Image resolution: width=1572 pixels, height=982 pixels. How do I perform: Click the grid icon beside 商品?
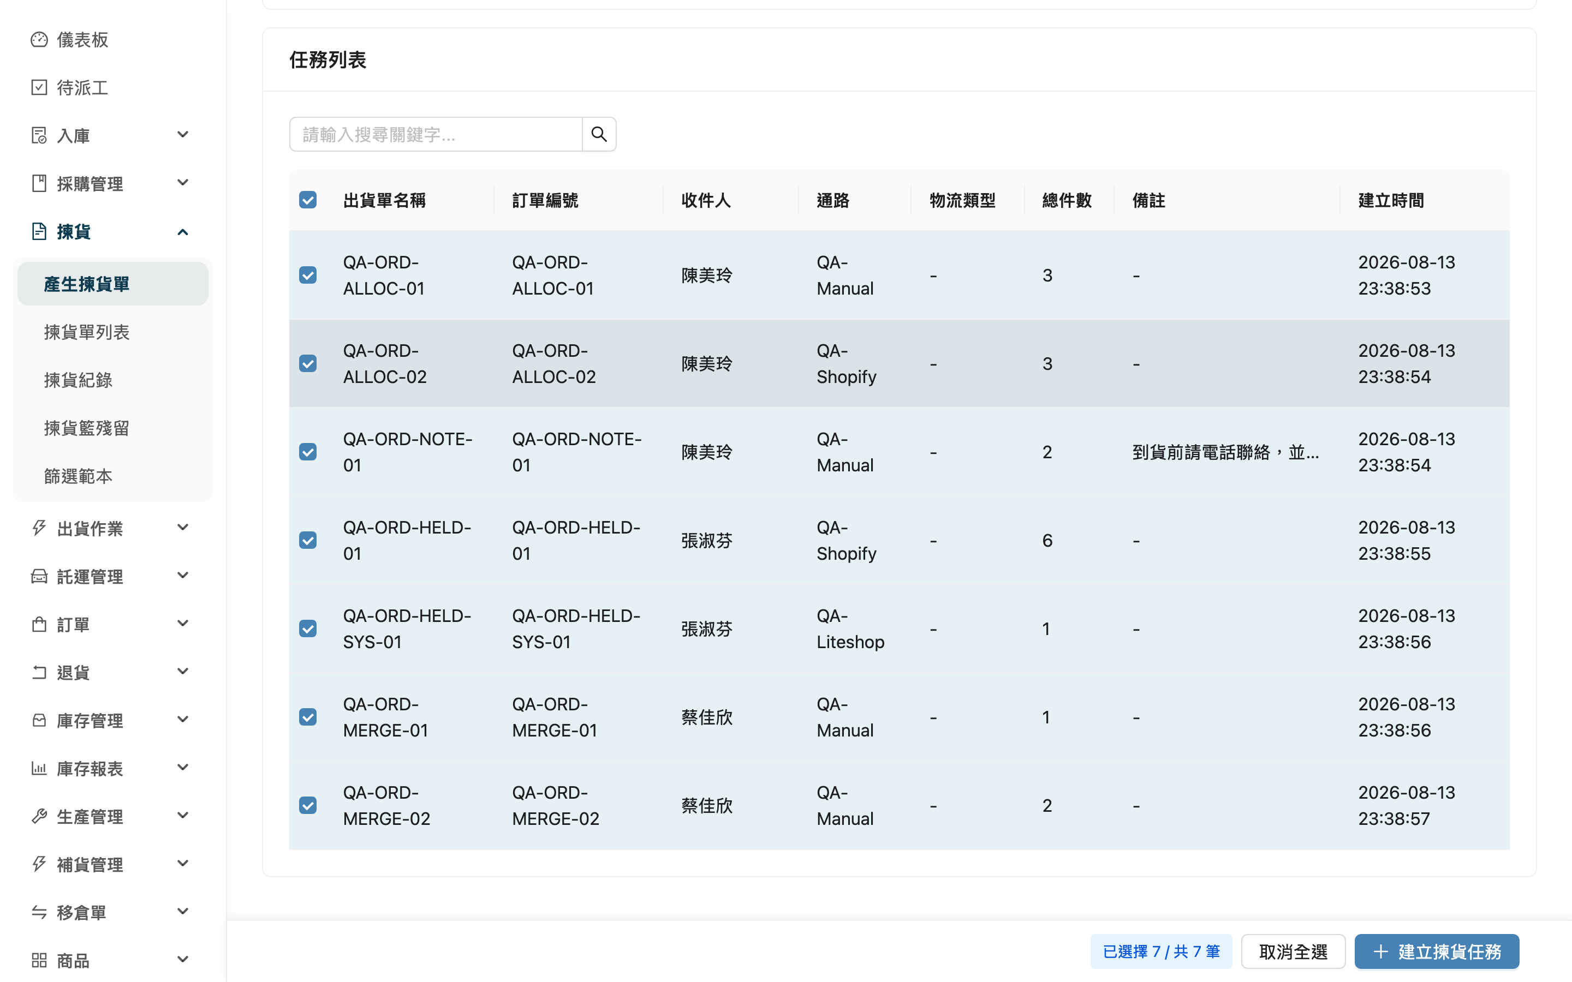point(39,961)
